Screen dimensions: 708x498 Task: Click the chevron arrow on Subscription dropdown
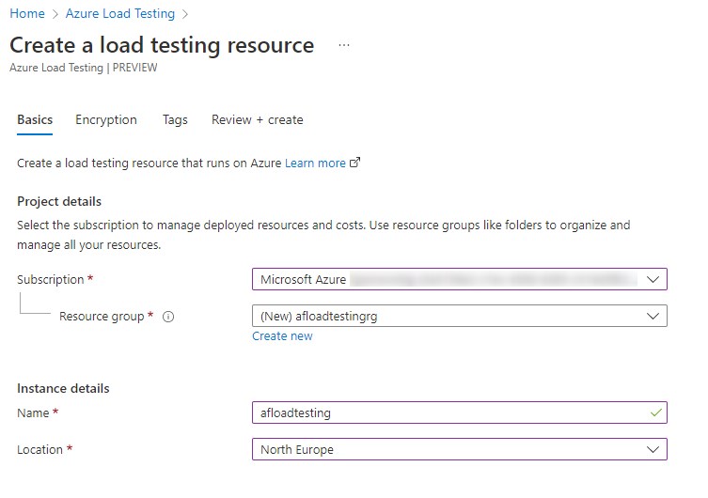[653, 279]
